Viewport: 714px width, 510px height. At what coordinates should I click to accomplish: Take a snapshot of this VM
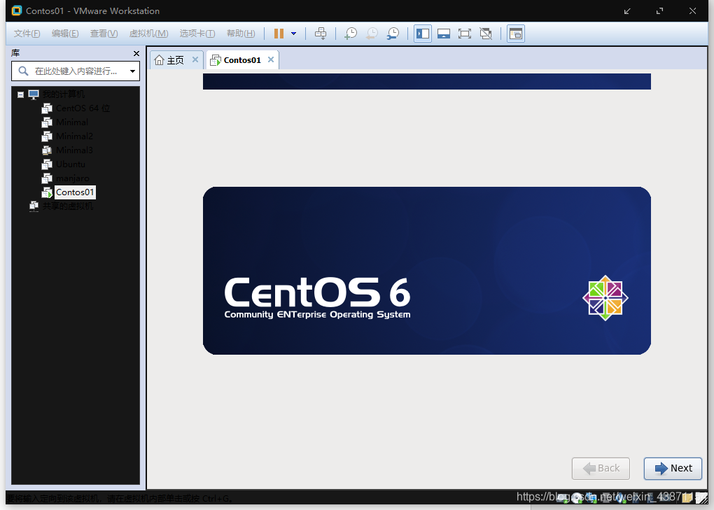tap(351, 33)
